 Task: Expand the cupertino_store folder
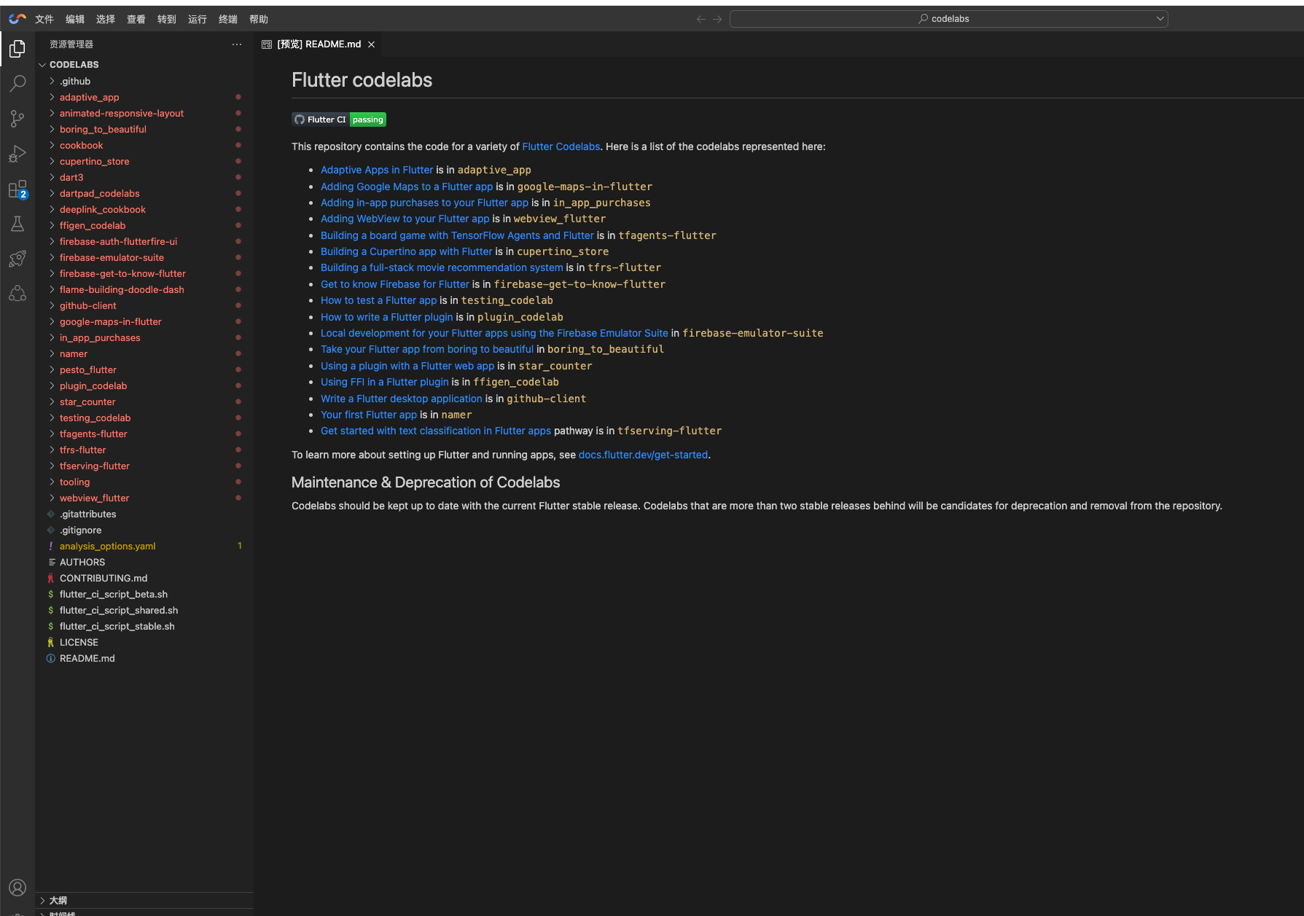144,161
